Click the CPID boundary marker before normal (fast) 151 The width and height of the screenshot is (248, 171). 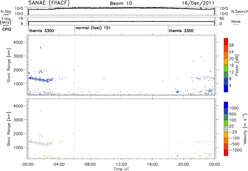[x=75, y=29]
